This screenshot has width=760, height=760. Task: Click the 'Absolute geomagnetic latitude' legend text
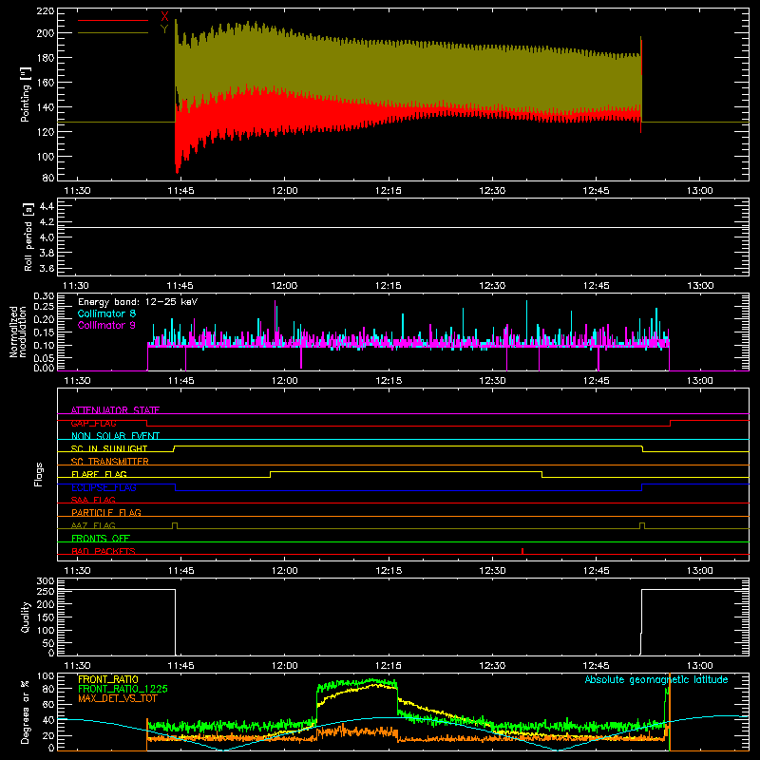656,679
